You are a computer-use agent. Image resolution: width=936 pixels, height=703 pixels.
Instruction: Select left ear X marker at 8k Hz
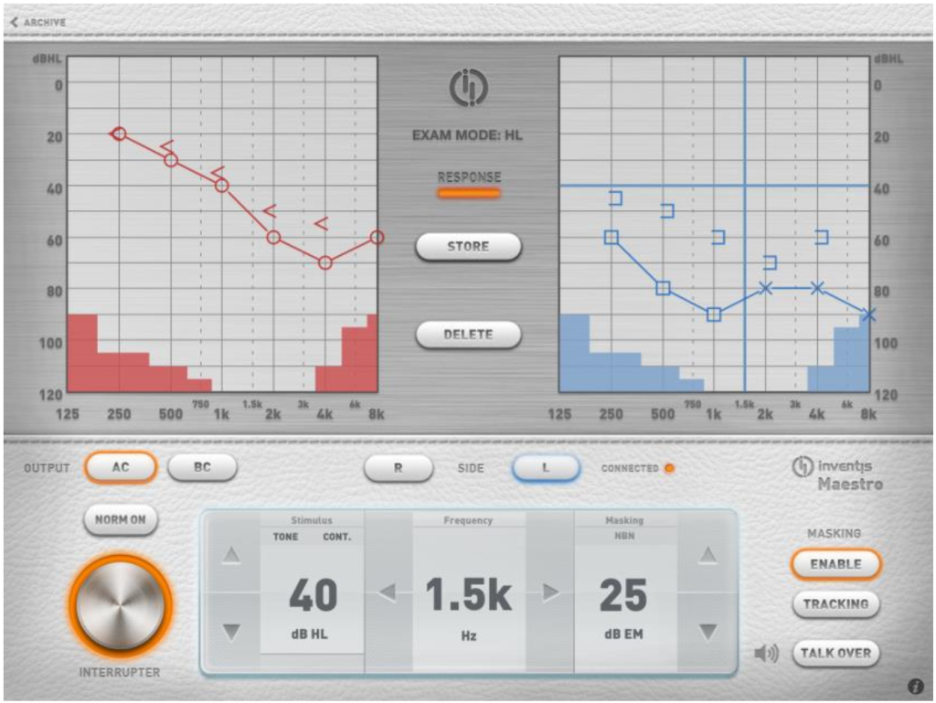[868, 314]
